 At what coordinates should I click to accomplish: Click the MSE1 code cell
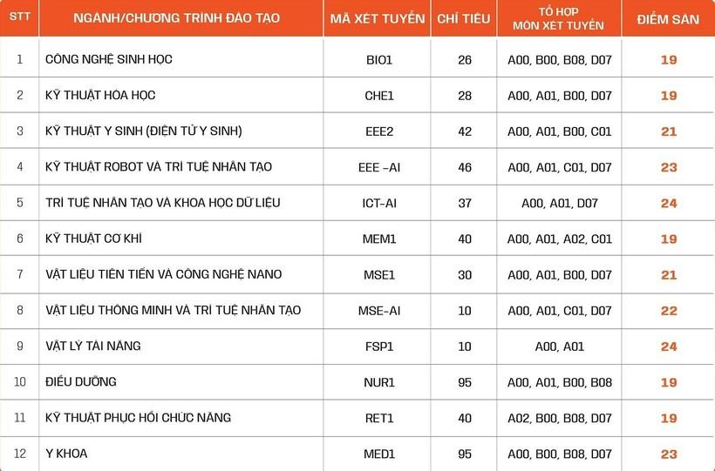379,274
